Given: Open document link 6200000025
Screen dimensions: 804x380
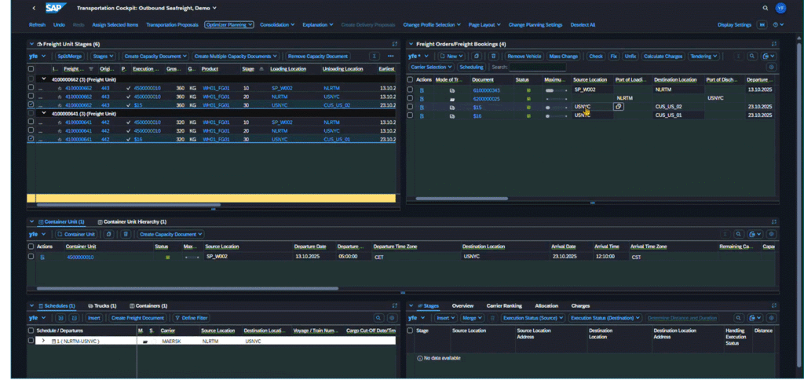Looking at the screenshot, I should [488, 98].
